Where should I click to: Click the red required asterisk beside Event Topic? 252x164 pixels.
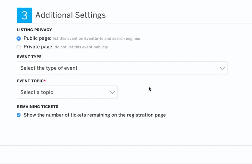(x=45, y=80)
